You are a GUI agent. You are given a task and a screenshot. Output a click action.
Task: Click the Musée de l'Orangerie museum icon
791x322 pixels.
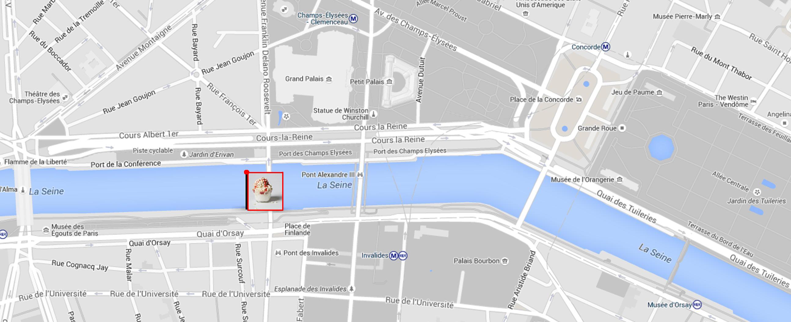pos(620,179)
